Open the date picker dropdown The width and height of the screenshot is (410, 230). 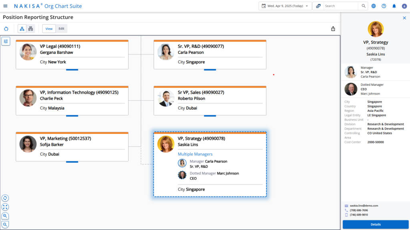(285, 6)
